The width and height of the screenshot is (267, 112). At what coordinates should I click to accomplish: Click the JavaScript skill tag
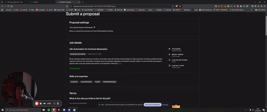[x=74, y=82]
